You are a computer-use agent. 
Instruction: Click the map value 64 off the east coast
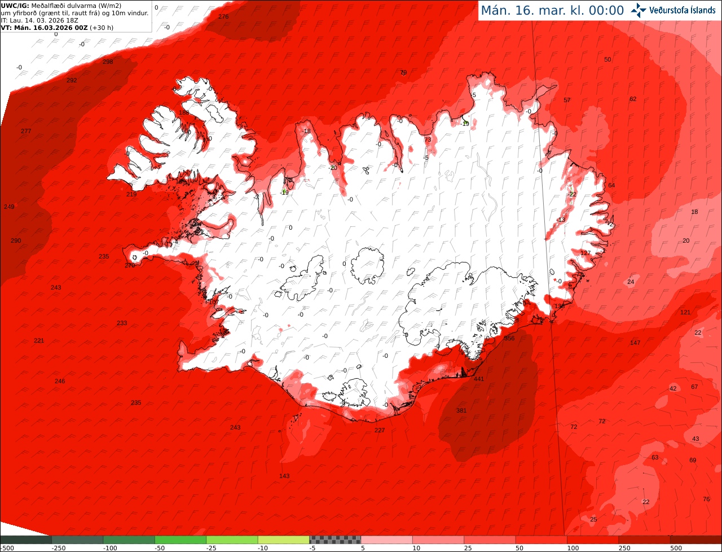pos(611,185)
